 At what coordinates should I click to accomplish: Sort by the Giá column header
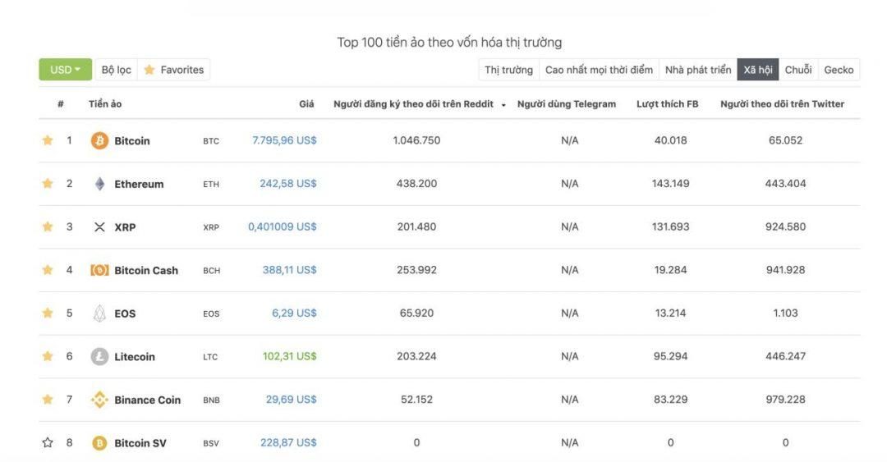[x=306, y=103]
